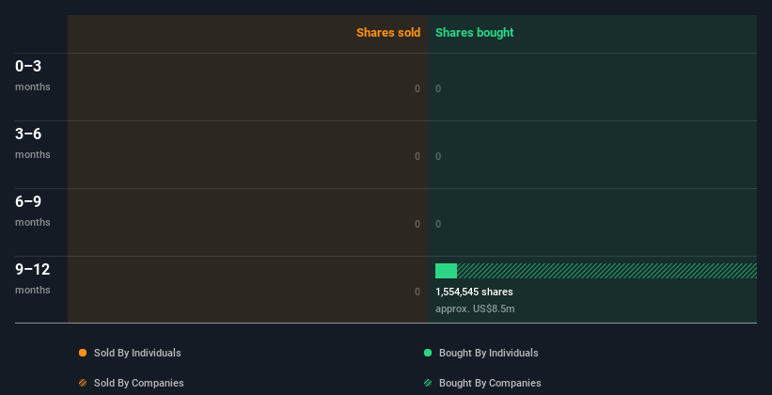Toggle the Bought By Companies legend label
Image resolution: width=772 pixels, height=395 pixels.
(490, 383)
